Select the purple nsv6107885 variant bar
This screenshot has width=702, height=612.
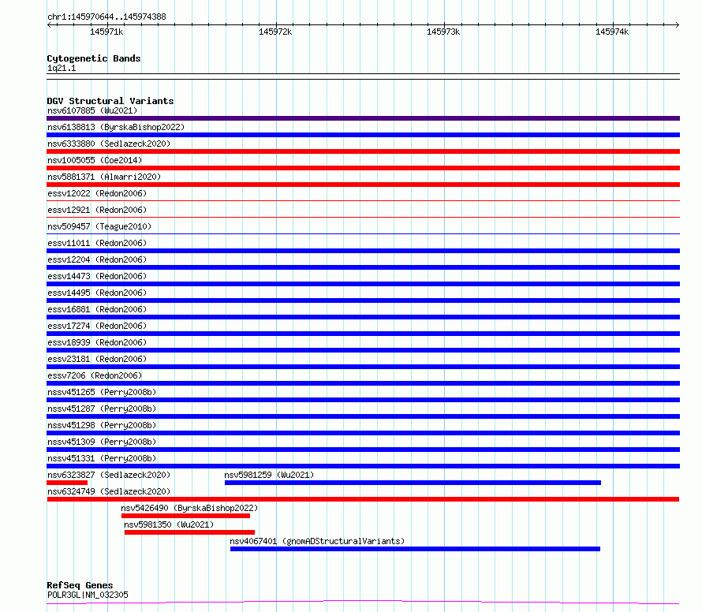pyautogui.click(x=363, y=118)
